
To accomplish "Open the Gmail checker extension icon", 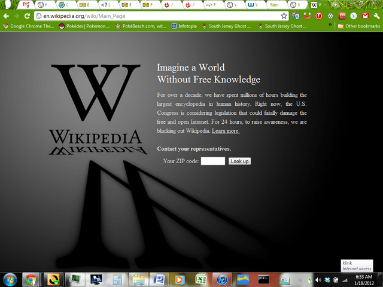I will pos(365,16).
